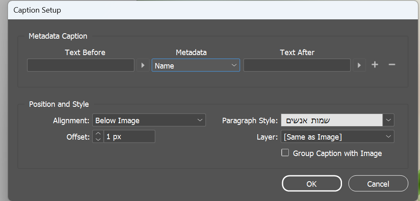Select the Paragraph Style field with Hebrew text
Screen dimensions: 420x201
[331, 120]
